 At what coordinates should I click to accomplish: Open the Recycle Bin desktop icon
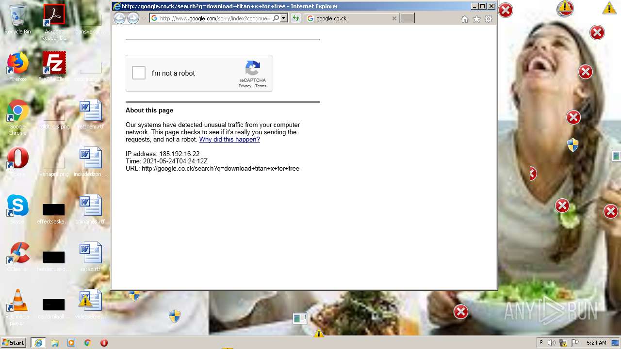(x=17, y=19)
